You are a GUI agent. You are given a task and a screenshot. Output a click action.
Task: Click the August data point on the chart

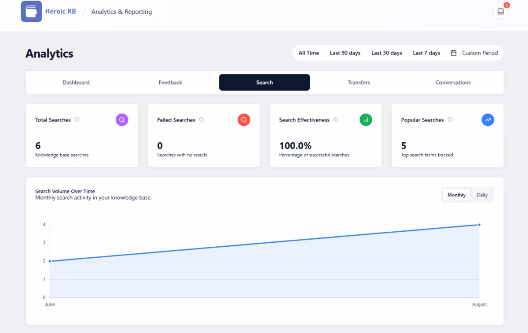(x=479, y=224)
